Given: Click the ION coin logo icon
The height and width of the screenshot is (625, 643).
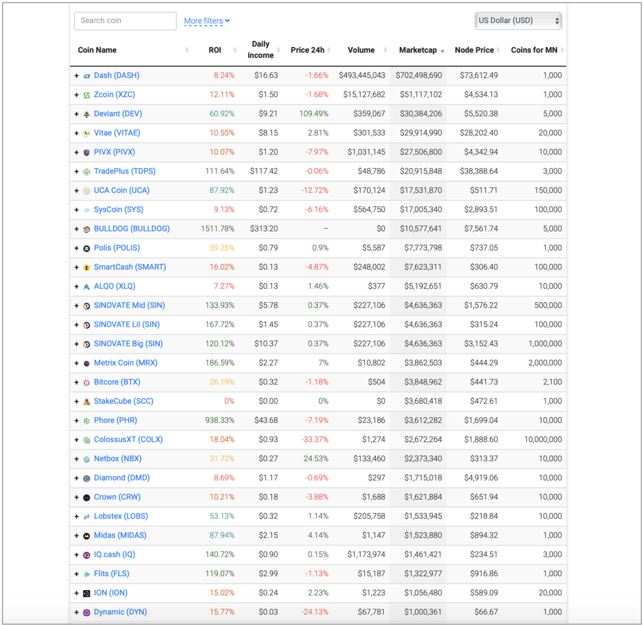Looking at the screenshot, I should click(x=86, y=593).
